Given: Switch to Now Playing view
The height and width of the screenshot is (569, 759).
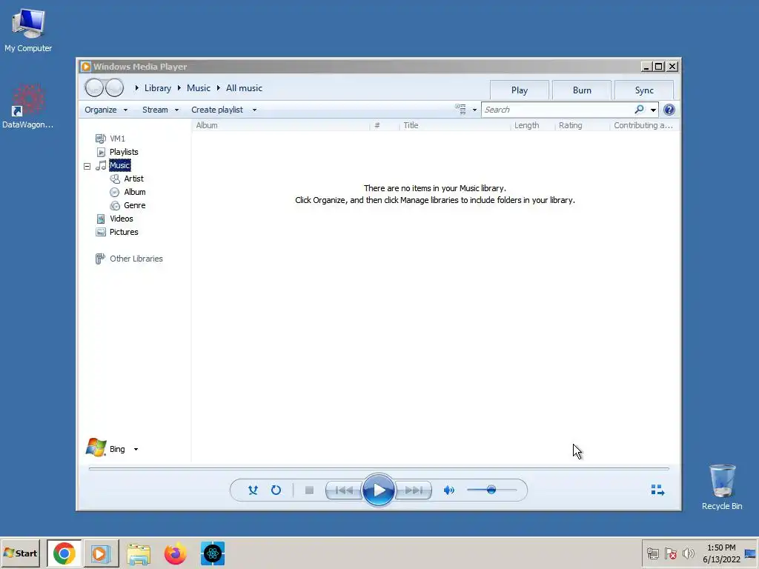Looking at the screenshot, I should point(657,490).
